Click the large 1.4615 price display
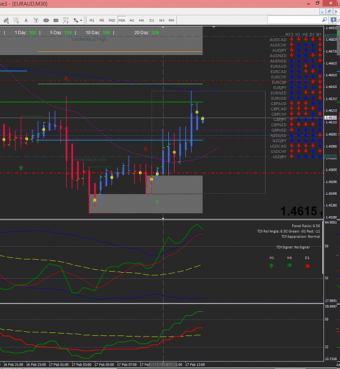 [299, 211]
